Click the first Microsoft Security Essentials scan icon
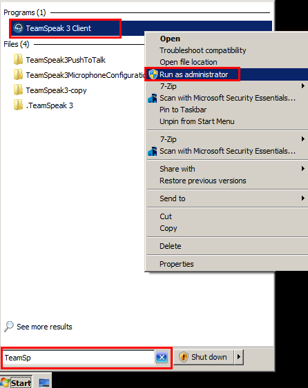Screen dimensions: 308x388 [x=152, y=98]
